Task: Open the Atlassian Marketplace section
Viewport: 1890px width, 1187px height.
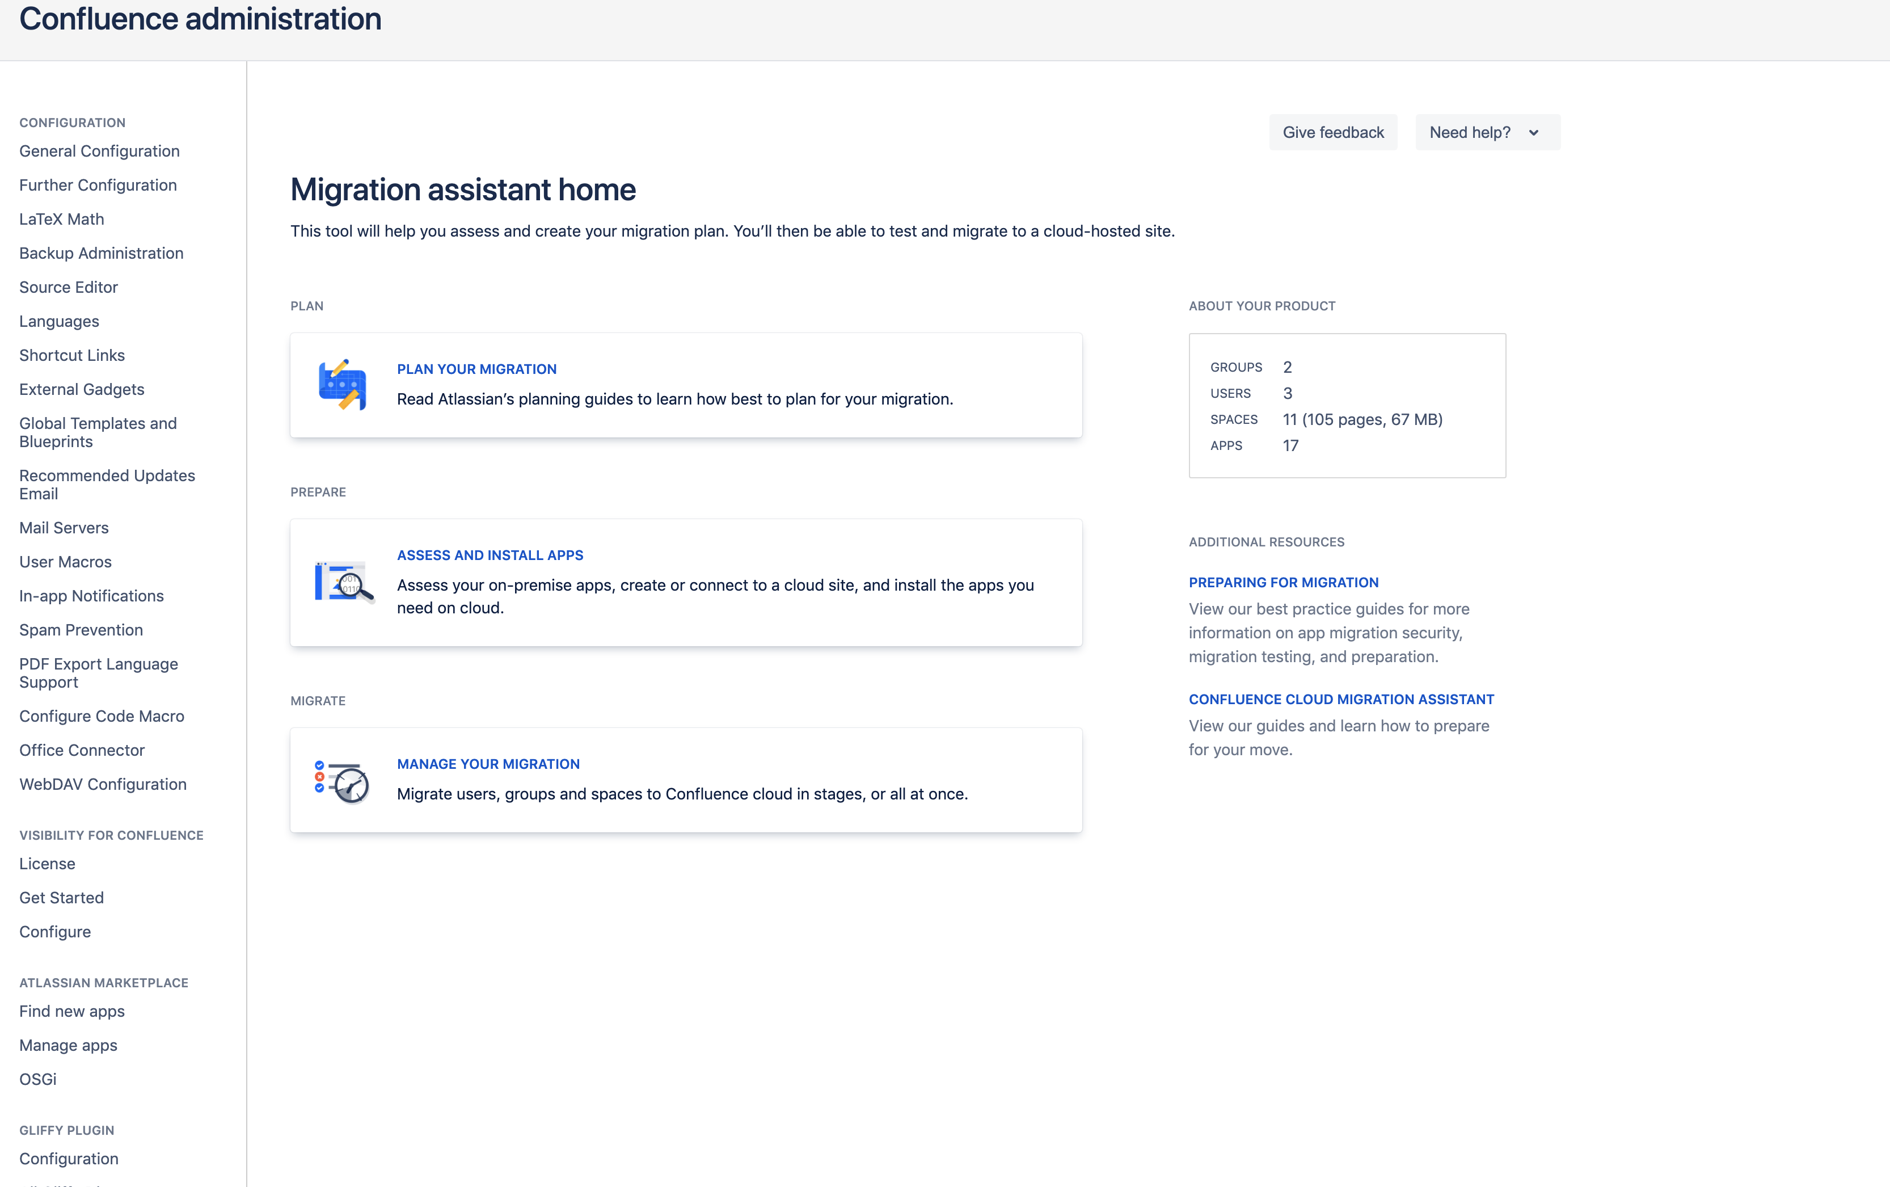Action: tap(104, 980)
